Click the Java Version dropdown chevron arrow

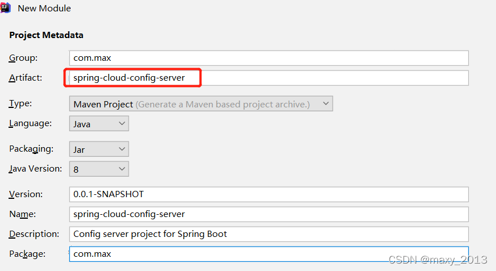(x=122, y=169)
